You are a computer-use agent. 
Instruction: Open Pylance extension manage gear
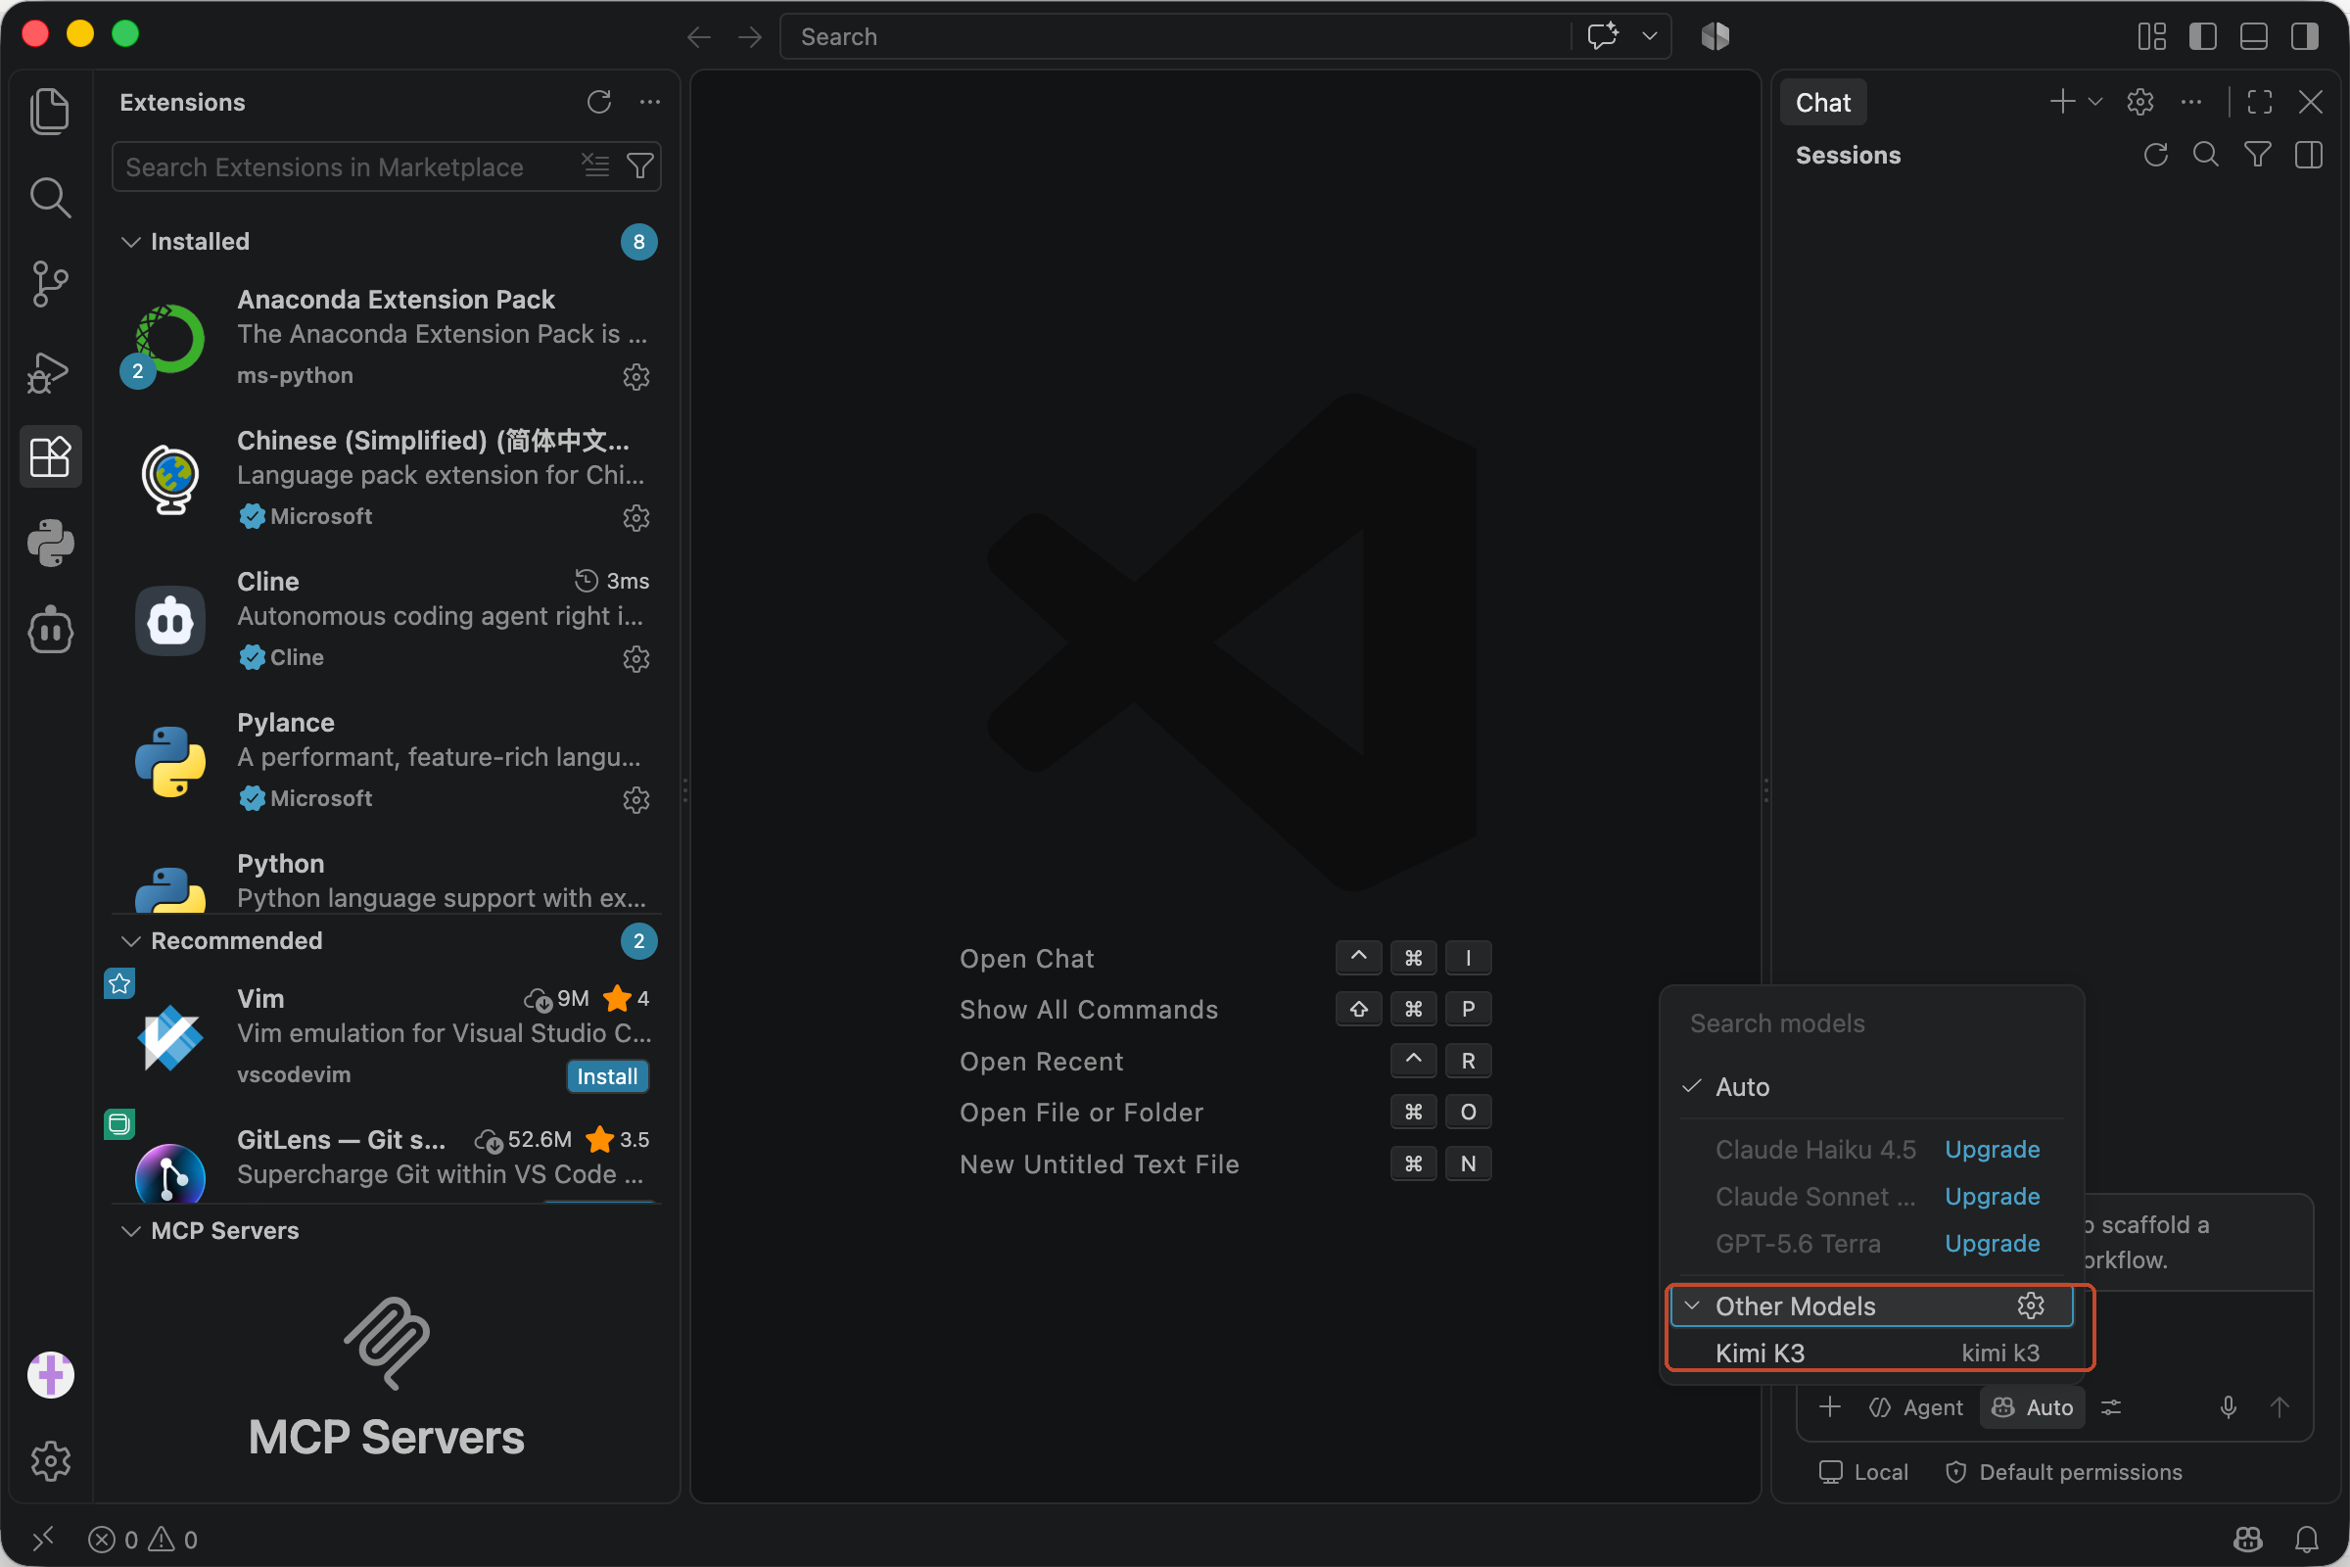coord(636,799)
